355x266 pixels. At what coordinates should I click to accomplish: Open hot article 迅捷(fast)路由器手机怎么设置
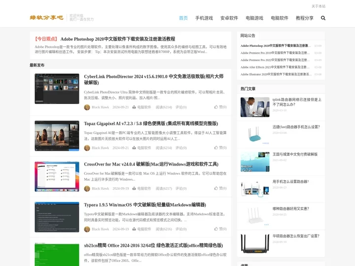pyautogui.click(x=296, y=127)
